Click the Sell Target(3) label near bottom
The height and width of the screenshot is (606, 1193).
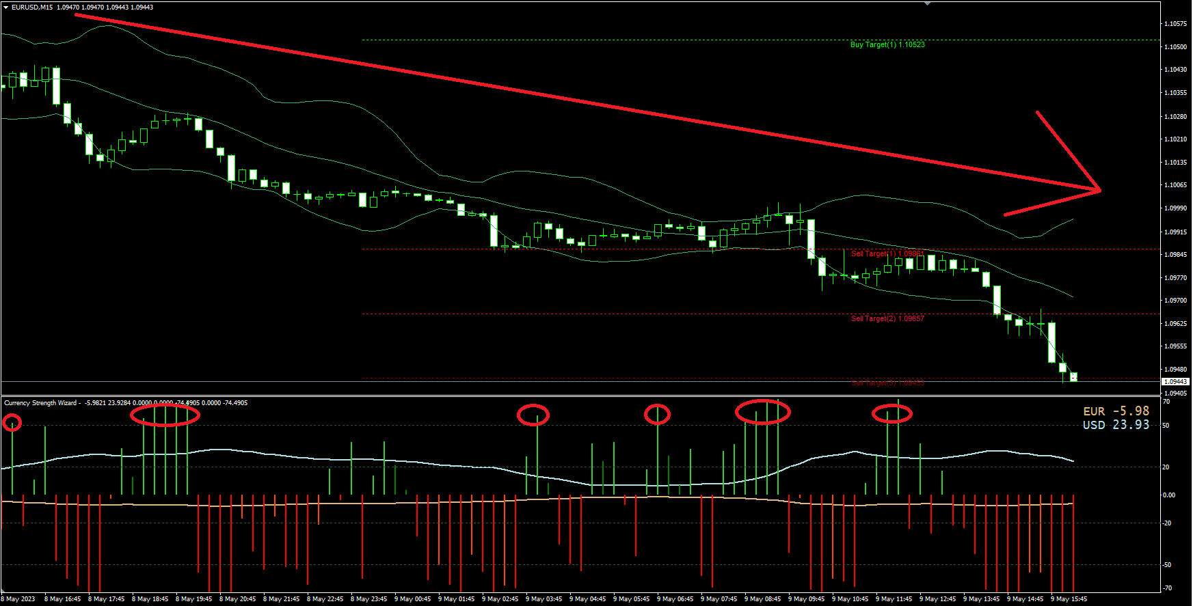[887, 383]
